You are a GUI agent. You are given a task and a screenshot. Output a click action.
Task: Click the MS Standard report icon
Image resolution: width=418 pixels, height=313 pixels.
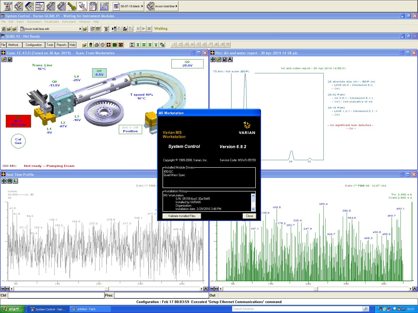(x=51, y=6)
